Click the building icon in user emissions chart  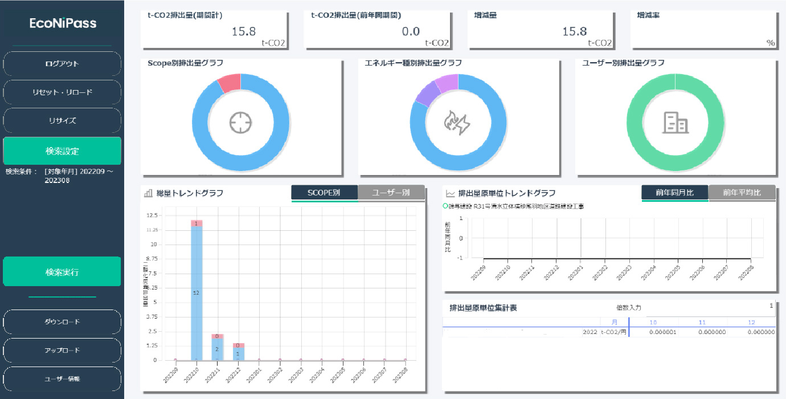click(675, 123)
